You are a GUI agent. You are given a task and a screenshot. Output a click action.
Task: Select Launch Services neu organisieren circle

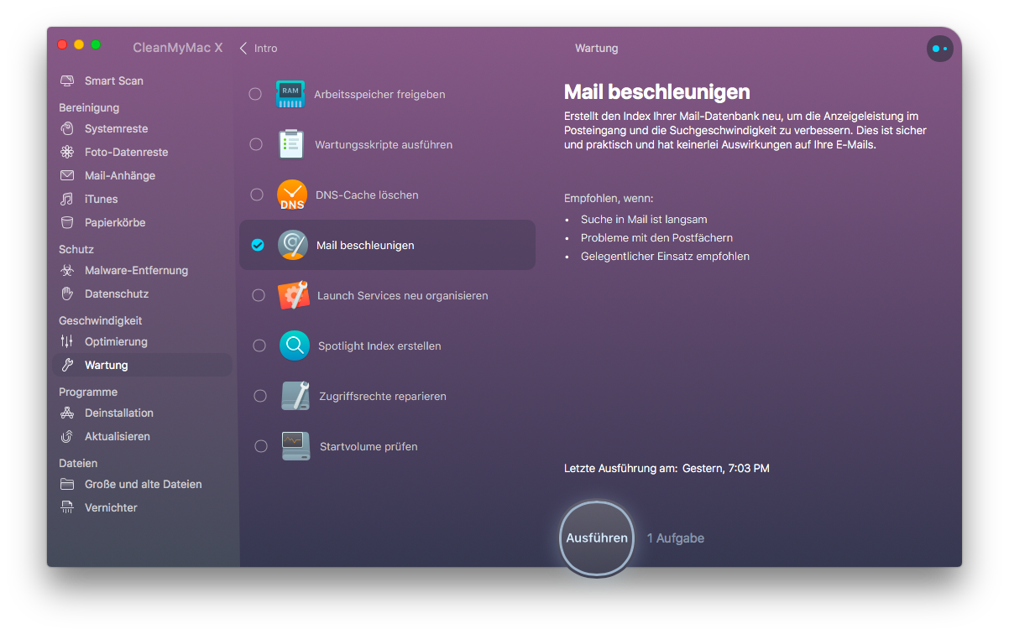259,295
